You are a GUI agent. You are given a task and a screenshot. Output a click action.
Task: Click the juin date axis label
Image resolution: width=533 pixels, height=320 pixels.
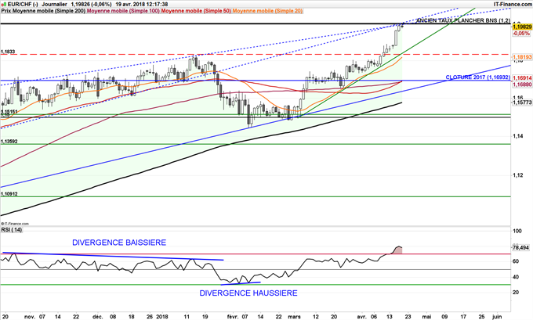[497, 317]
